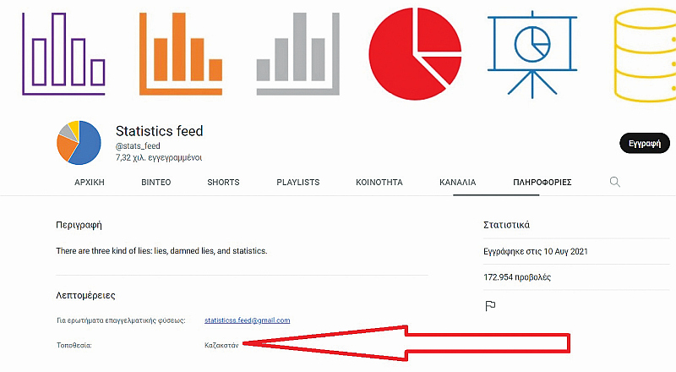Image resolution: width=676 pixels, height=372 pixels.
Task: Click the 7,32 χιλ. εγγεγραμμένοι subscriber count
Action: coord(159,157)
